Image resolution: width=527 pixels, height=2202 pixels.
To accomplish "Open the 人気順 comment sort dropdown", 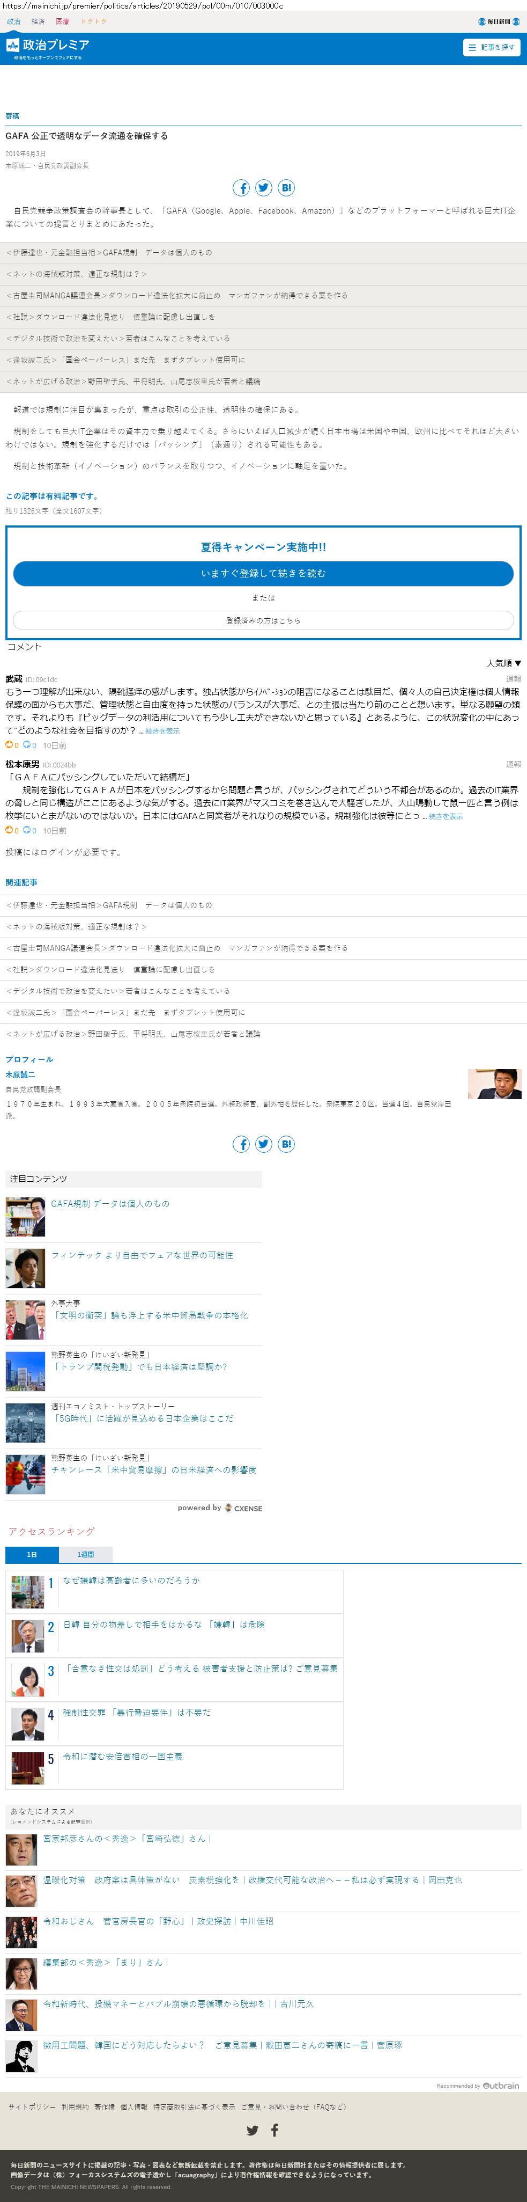I will (x=504, y=662).
